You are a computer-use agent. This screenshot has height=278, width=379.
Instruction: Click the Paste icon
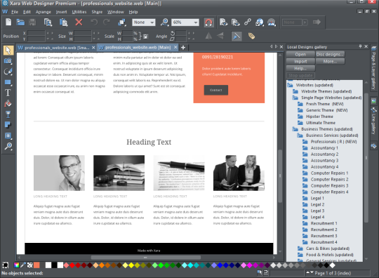(x=63, y=22)
